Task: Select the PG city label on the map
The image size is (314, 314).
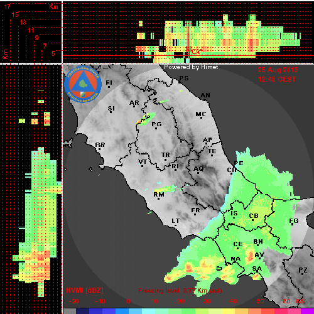Action: 156,124
